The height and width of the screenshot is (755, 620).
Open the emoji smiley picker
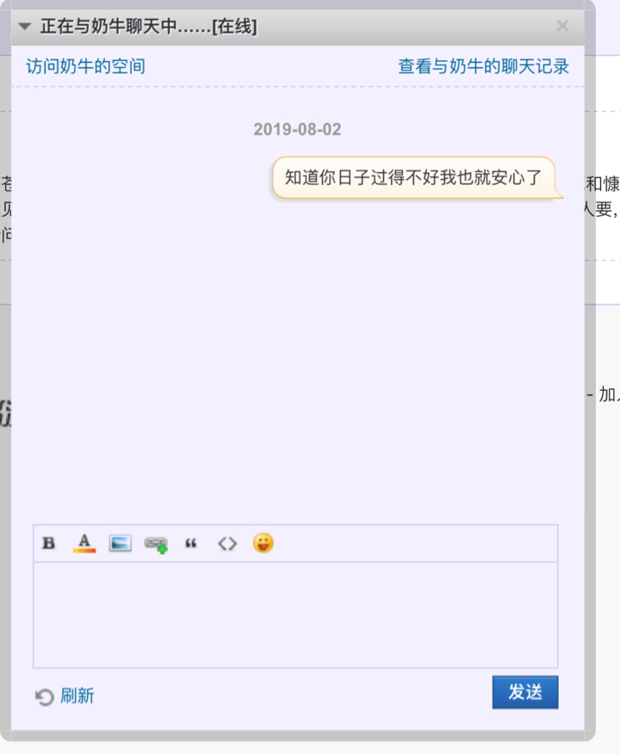point(263,543)
